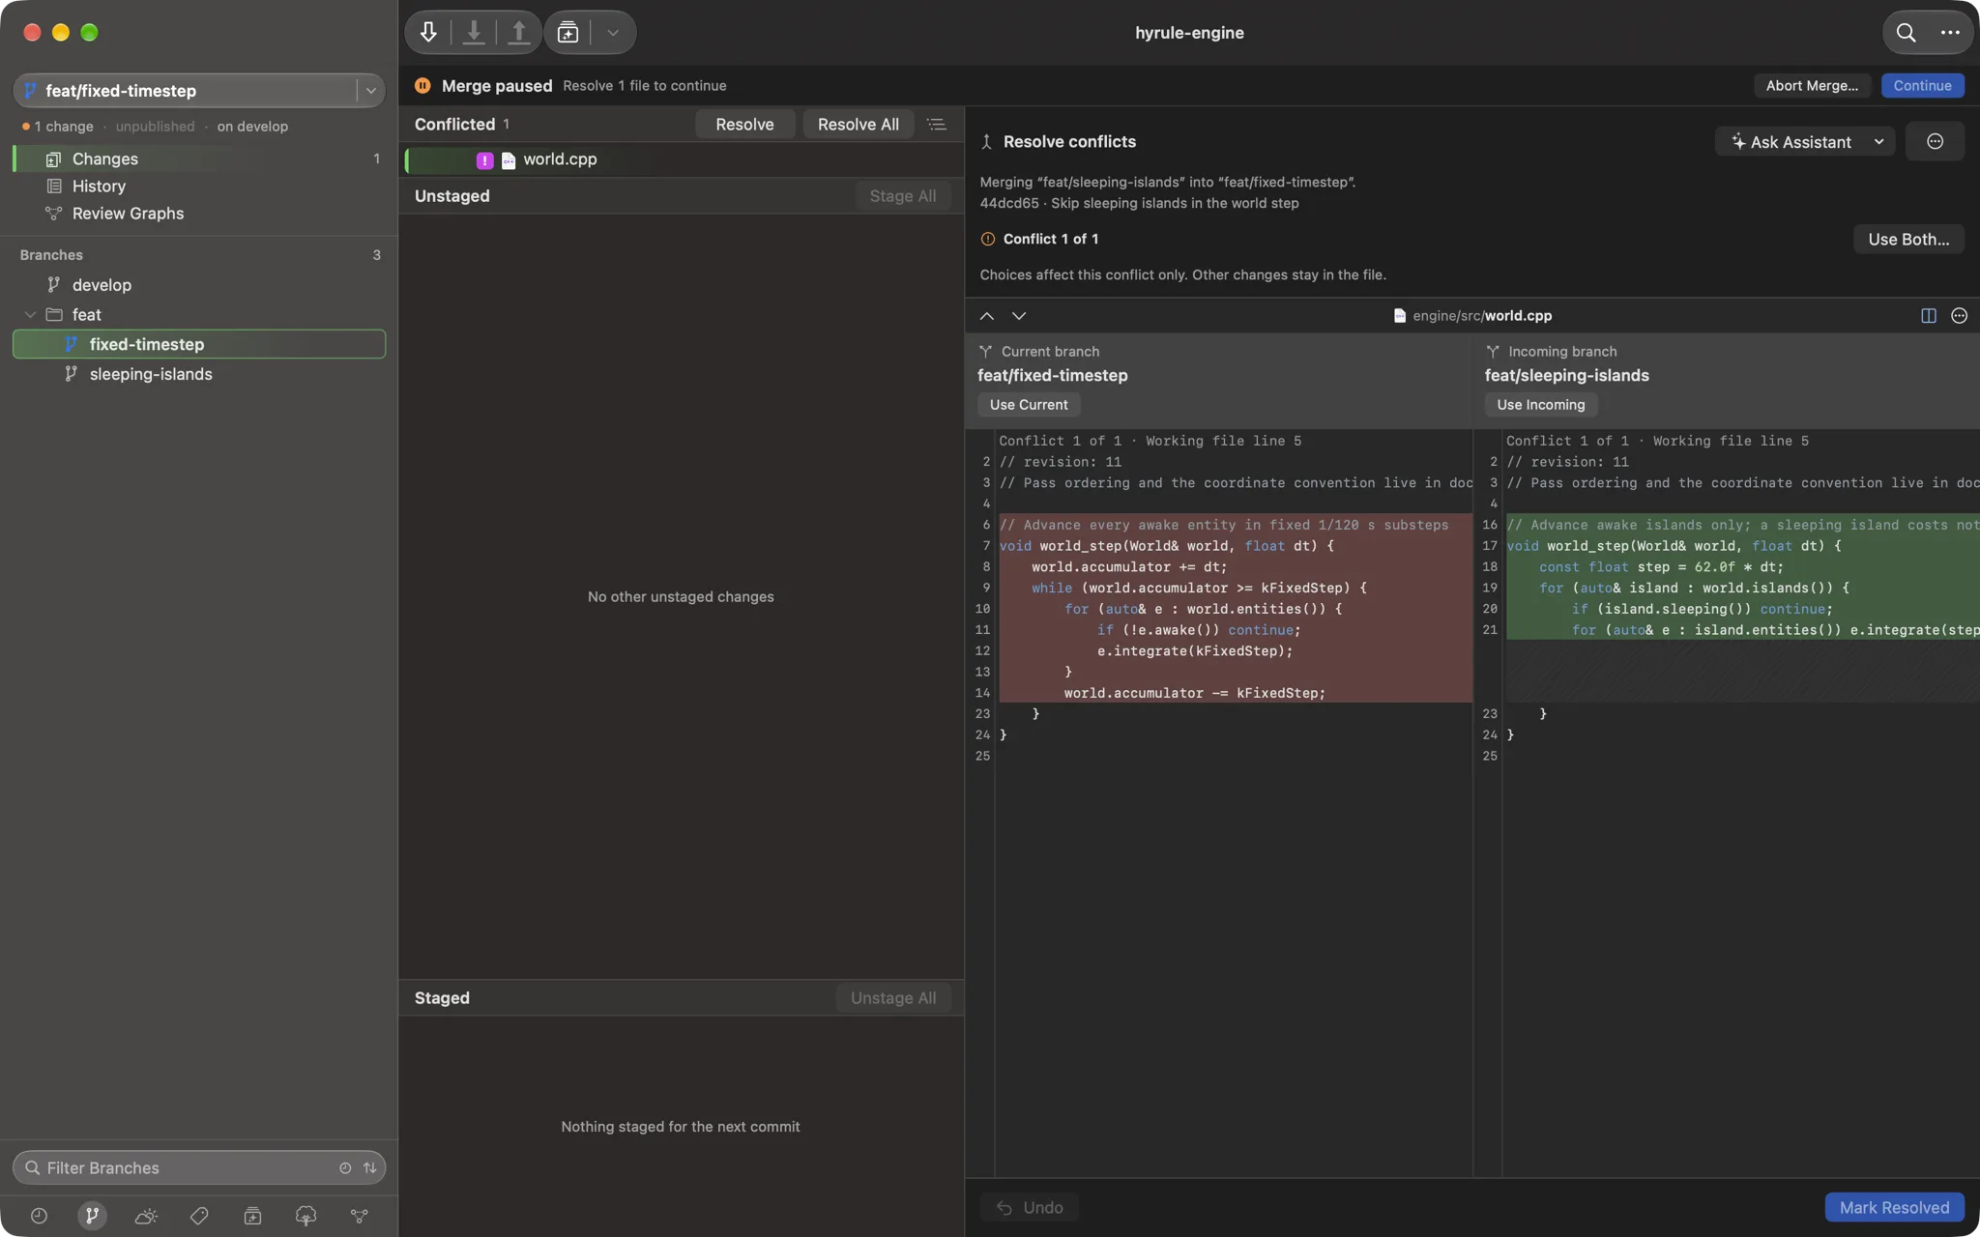Open Resolve conflicts more options button

pyautogui.click(x=1935, y=141)
